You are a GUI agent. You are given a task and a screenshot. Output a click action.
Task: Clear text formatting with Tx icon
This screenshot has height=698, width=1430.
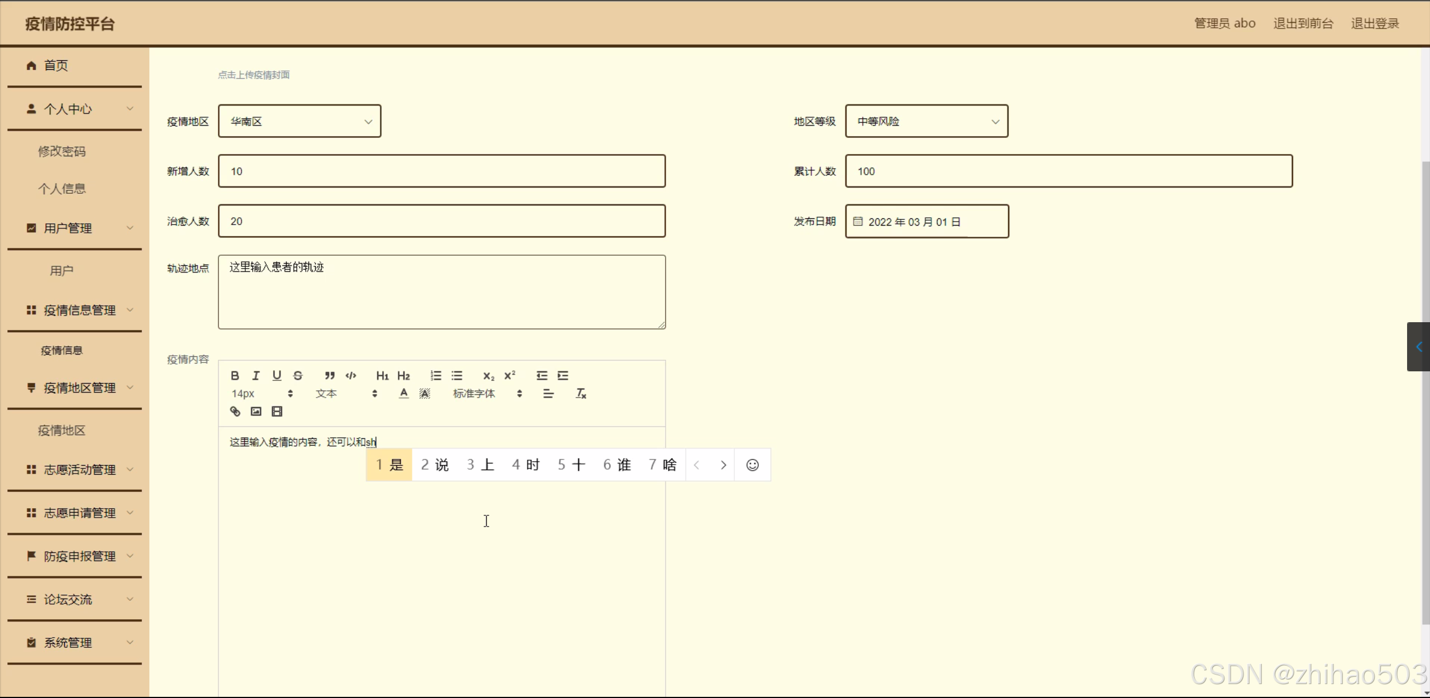(x=581, y=394)
